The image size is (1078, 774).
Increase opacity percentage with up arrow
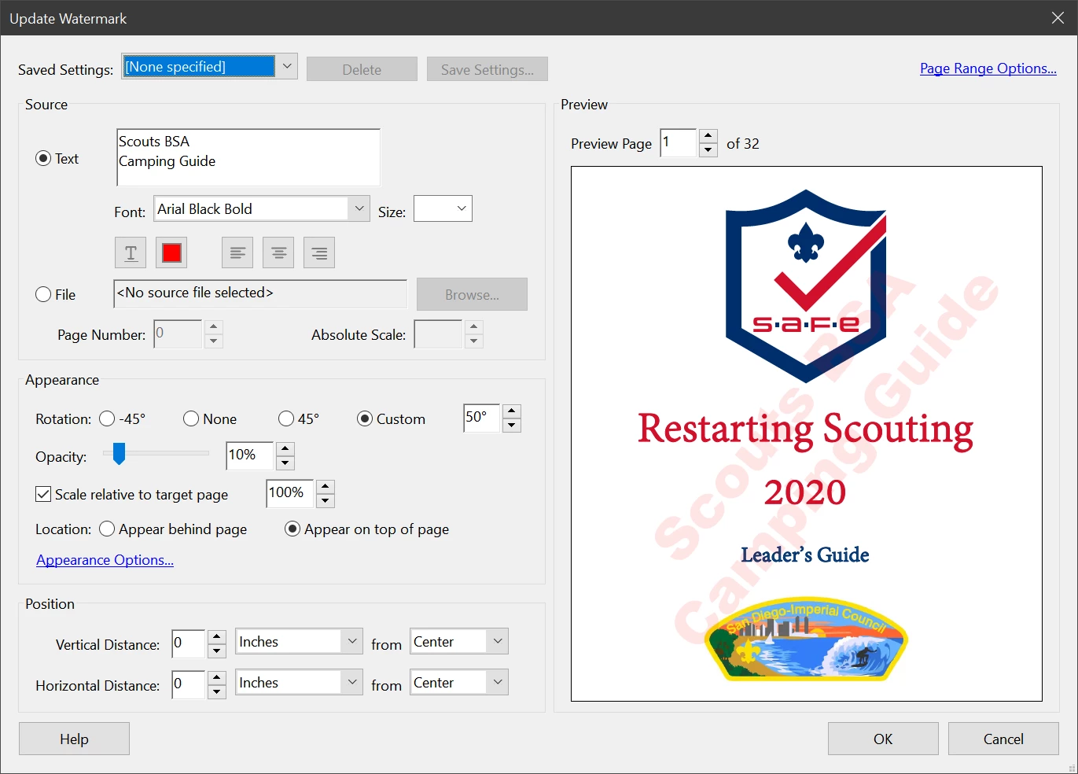point(285,448)
